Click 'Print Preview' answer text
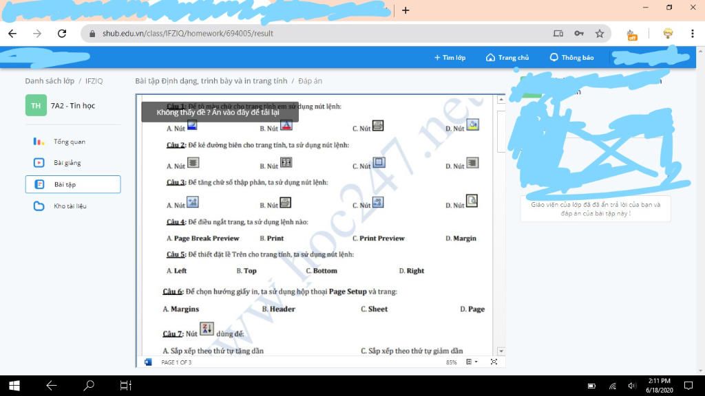This screenshot has height=396, width=705. [x=382, y=239]
